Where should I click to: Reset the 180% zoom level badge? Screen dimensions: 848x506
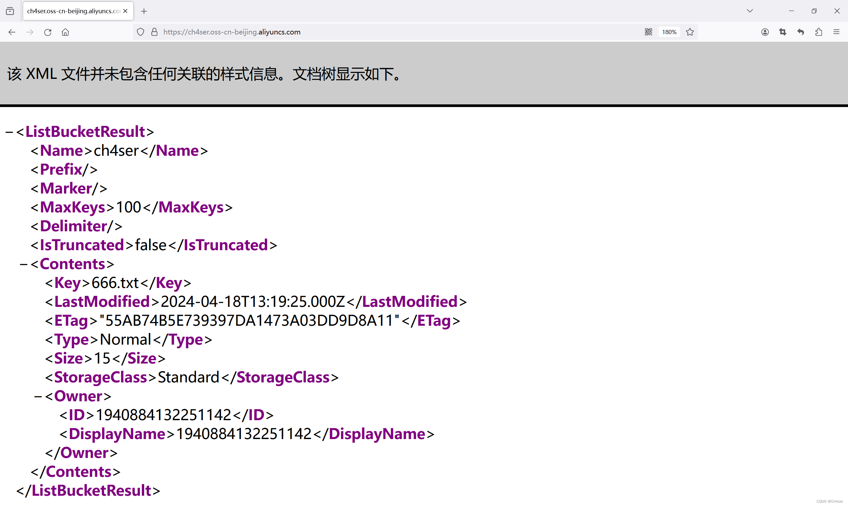(669, 32)
